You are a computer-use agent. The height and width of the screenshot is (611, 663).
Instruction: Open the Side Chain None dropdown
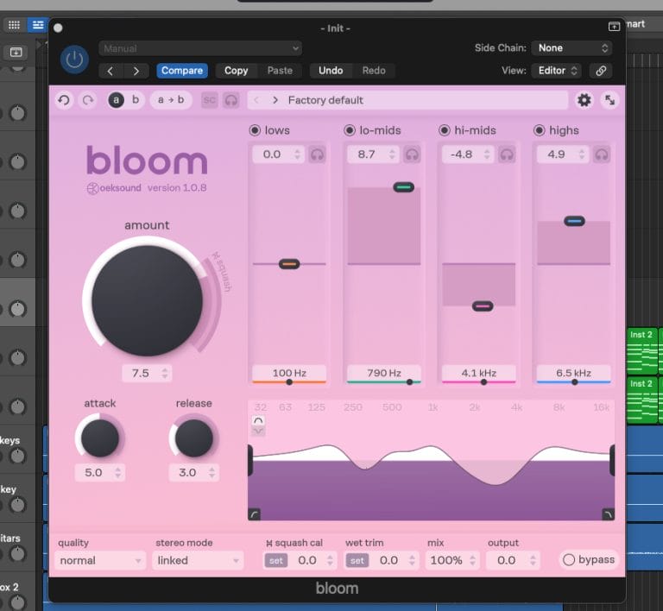click(x=571, y=48)
